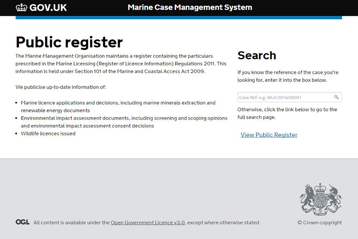Click the Marine Management Organisation intro paragraph
The image size is (358, 239).
point(121,63)
